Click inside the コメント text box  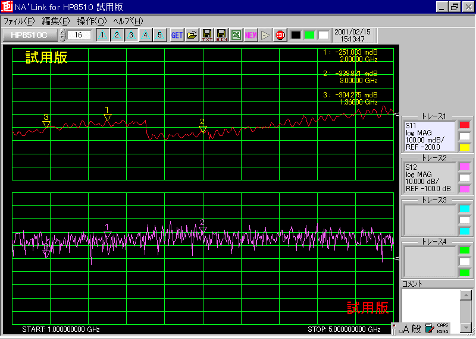431,306
